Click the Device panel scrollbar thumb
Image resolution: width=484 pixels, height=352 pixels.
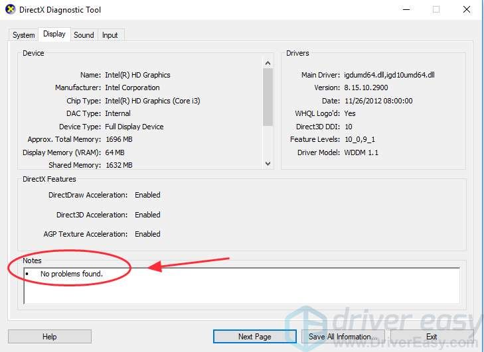(x=268, y=96)
